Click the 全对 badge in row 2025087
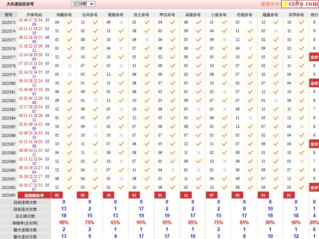 pos(314,144)
